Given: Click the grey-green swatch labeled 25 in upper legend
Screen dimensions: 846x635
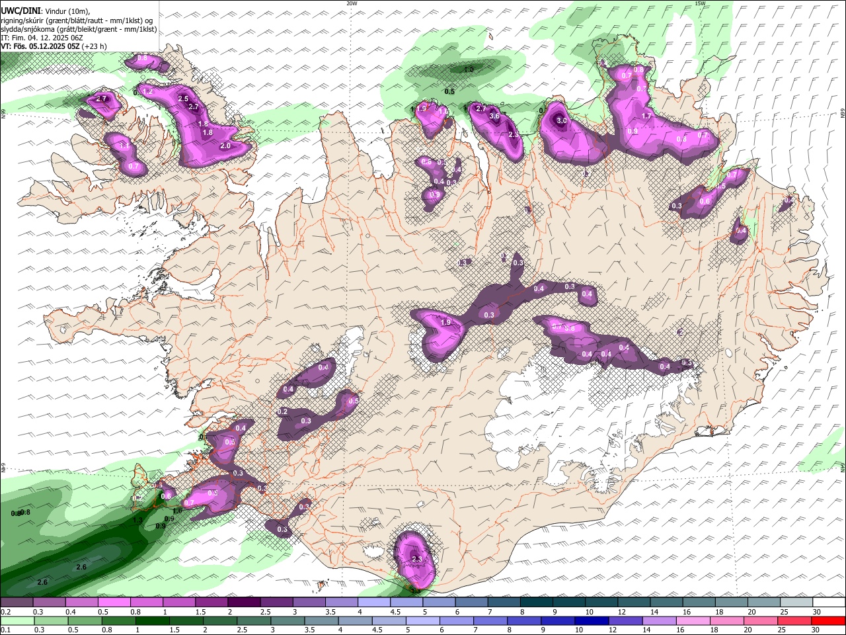Looking at the screenshot, I should (x=796, y=603).
